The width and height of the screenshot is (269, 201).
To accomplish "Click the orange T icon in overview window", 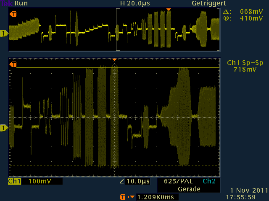I will coord(13,14).
